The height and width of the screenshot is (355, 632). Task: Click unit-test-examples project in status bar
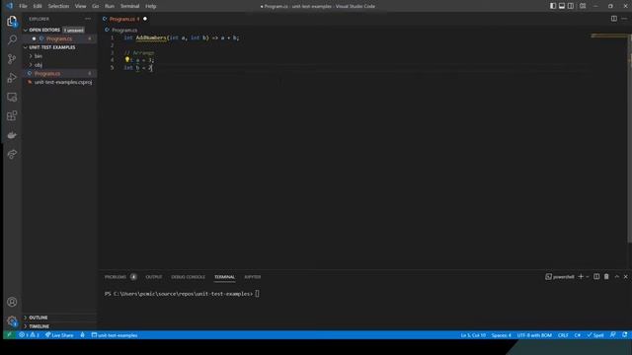(115, 335)
